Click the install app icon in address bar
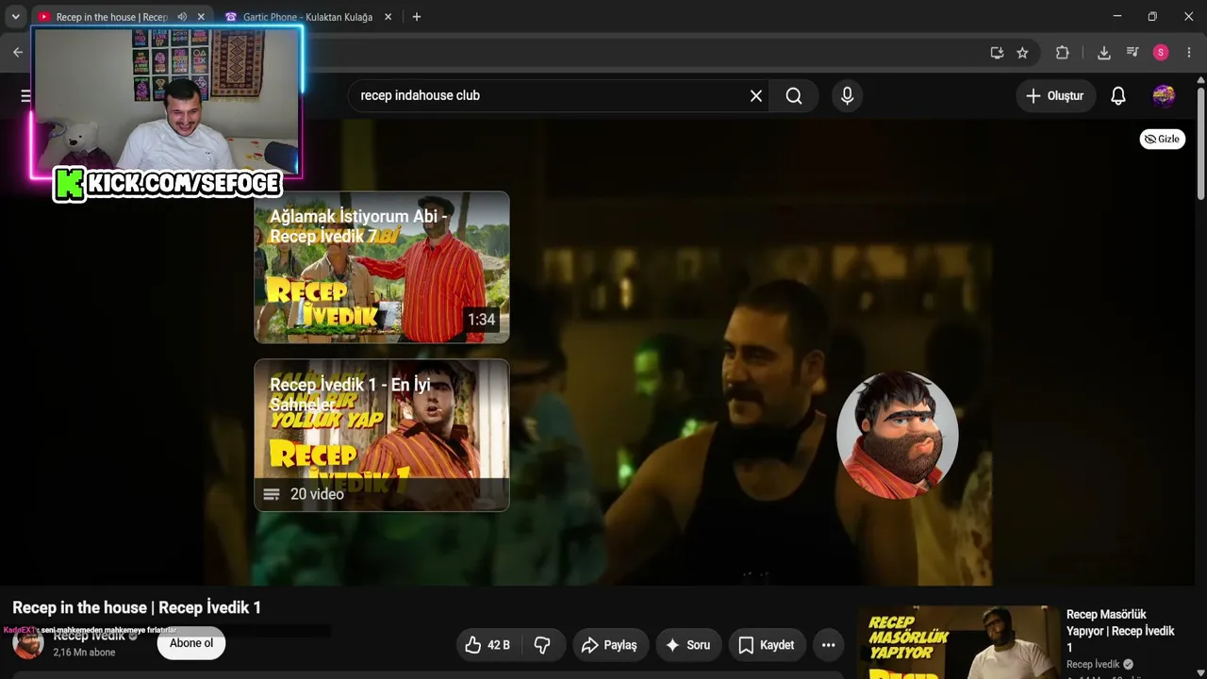 997,53
